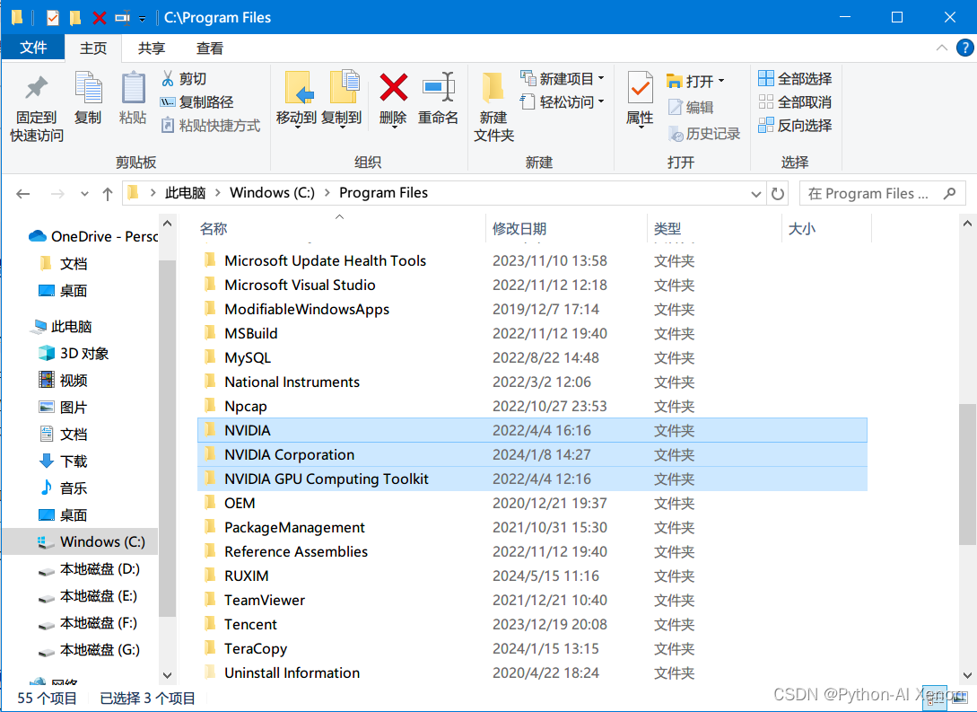The height and width of the screenshot is (712, 977).
Task: Expand the address bar history dropdown
Action: (755, 194)
